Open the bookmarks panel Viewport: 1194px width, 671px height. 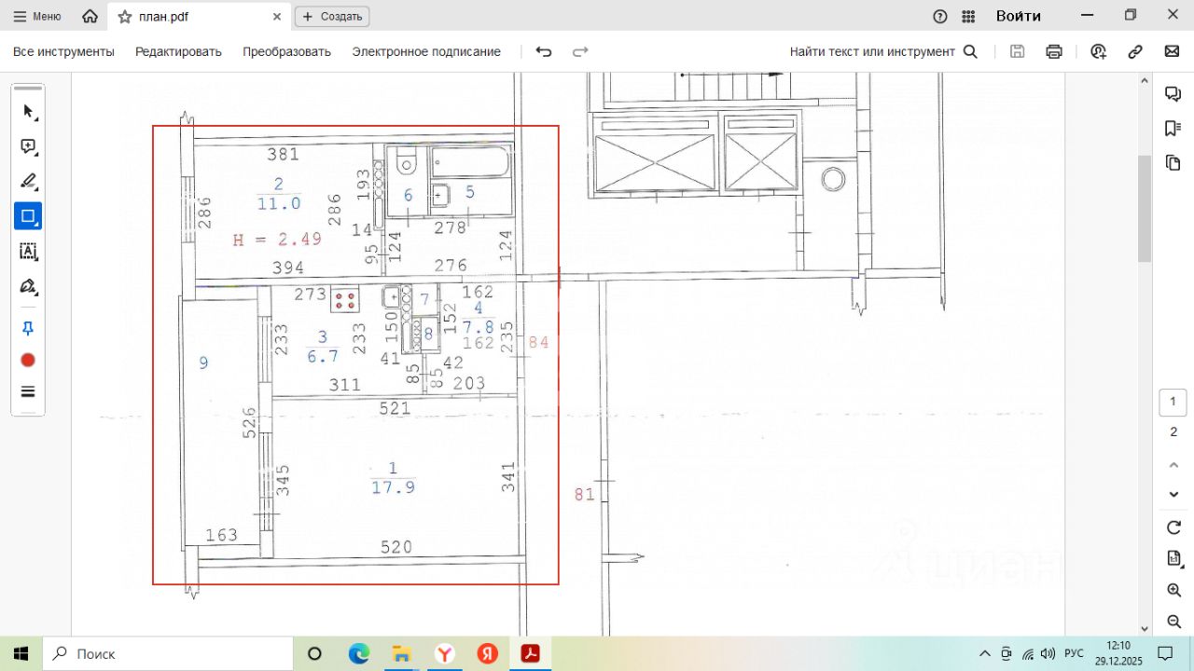coord(1173,129)
